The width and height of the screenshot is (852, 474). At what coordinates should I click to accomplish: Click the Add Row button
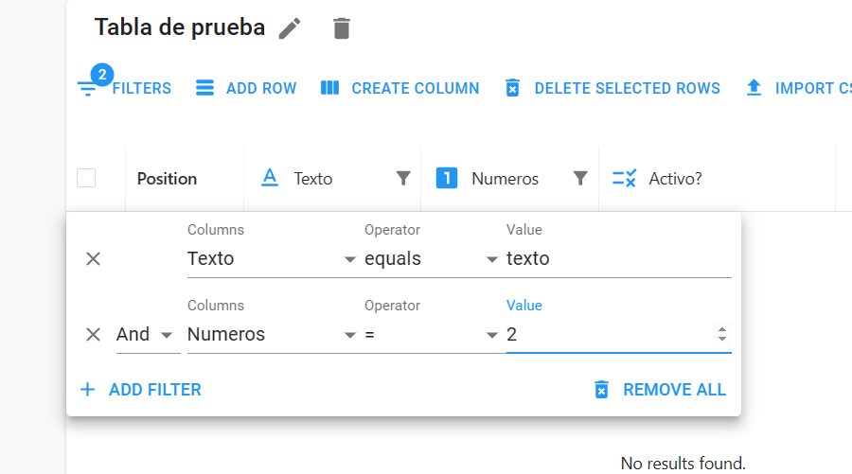(246, 88)
